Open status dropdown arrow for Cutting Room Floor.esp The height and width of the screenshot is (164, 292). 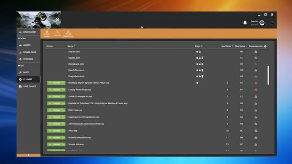pyautogui.click(x=64, y=90)
